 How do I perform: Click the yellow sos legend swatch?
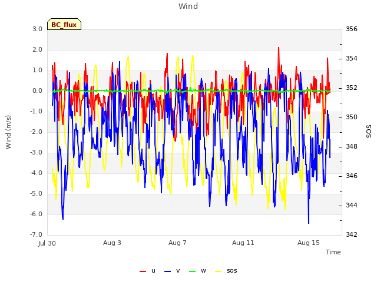[218, 271]
